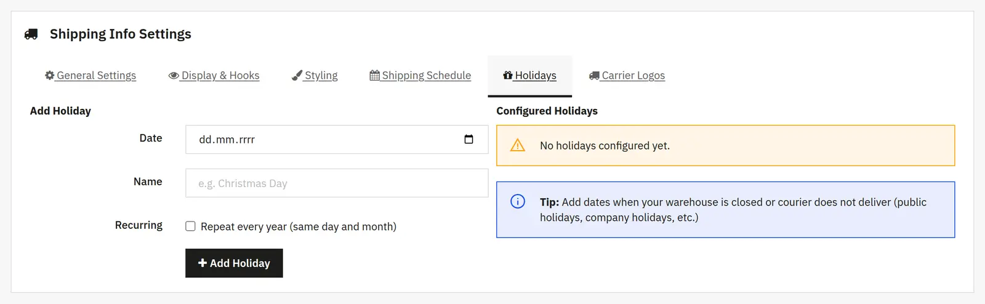Click the info circle icon in the Tip box
This screenshot has width=985, height=304.
pyautogui.click(x=518, y=201)
